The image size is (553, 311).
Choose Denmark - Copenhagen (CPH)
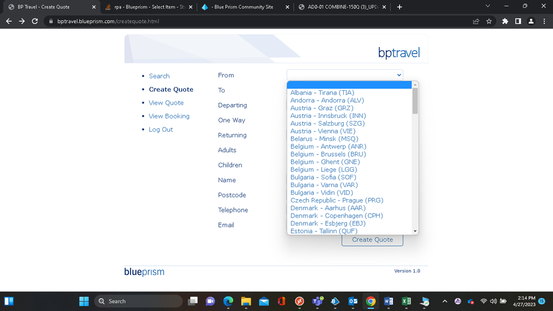pyautogui.click(x=349, y=216)
